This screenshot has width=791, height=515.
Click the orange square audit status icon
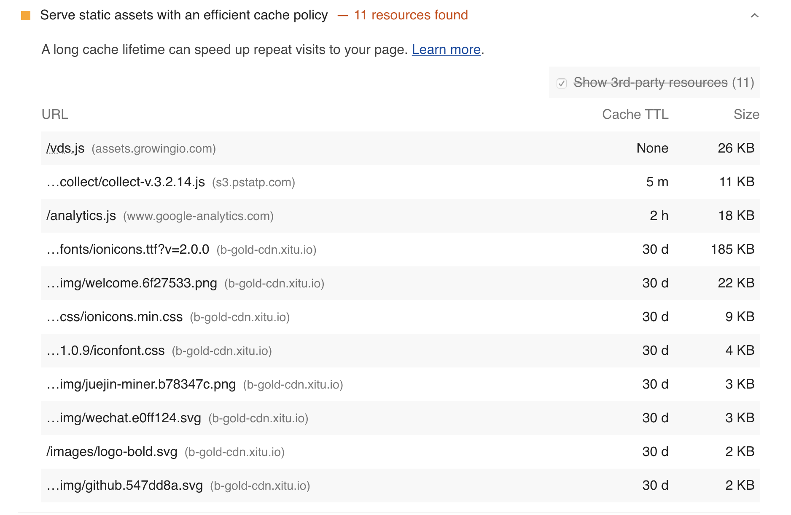tap(26, 16)
